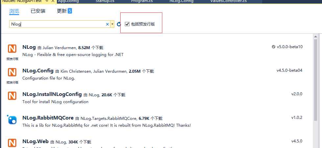Click the NLog package icon
This screenshot has width=322, height=148.
[x=12, y=49]
